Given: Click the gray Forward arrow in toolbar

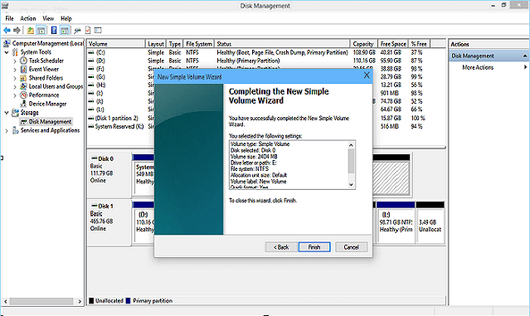Looking at the screenshot, I should tap(17, 31).
